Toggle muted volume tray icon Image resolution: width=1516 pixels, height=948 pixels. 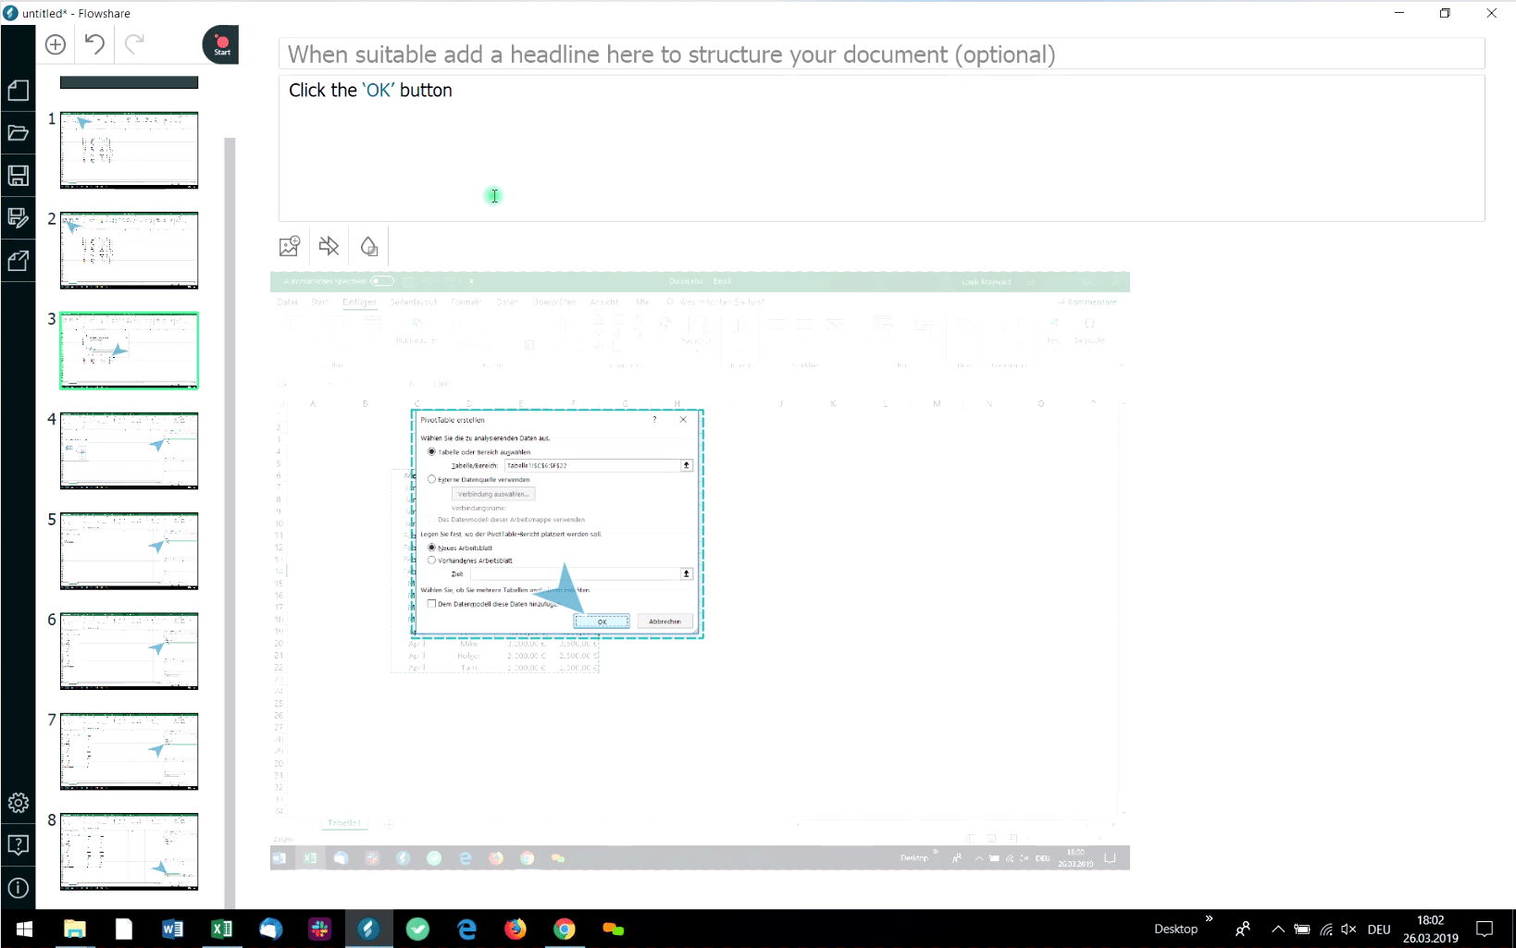[1348, 930]
